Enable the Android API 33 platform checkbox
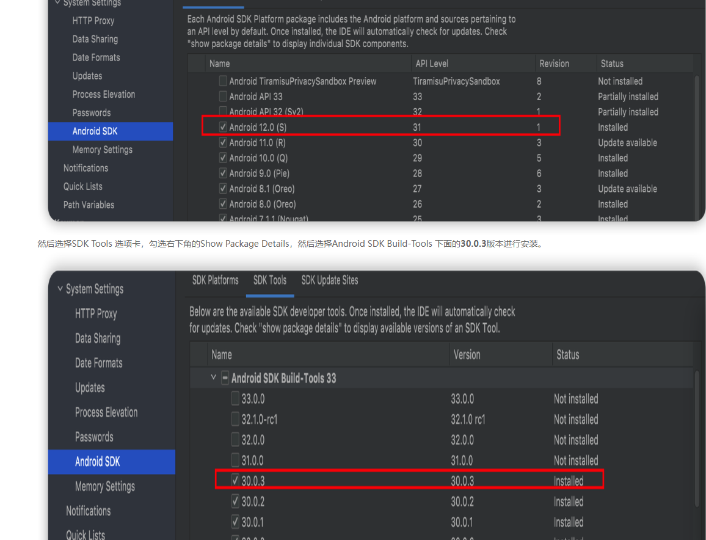Image resolution: width=706 pixels, height=540 pixels. click(x=224, y=97)
